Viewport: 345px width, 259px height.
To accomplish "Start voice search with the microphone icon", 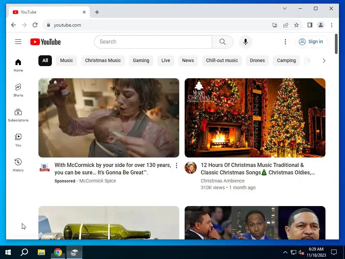I will (x=246, y=42).
